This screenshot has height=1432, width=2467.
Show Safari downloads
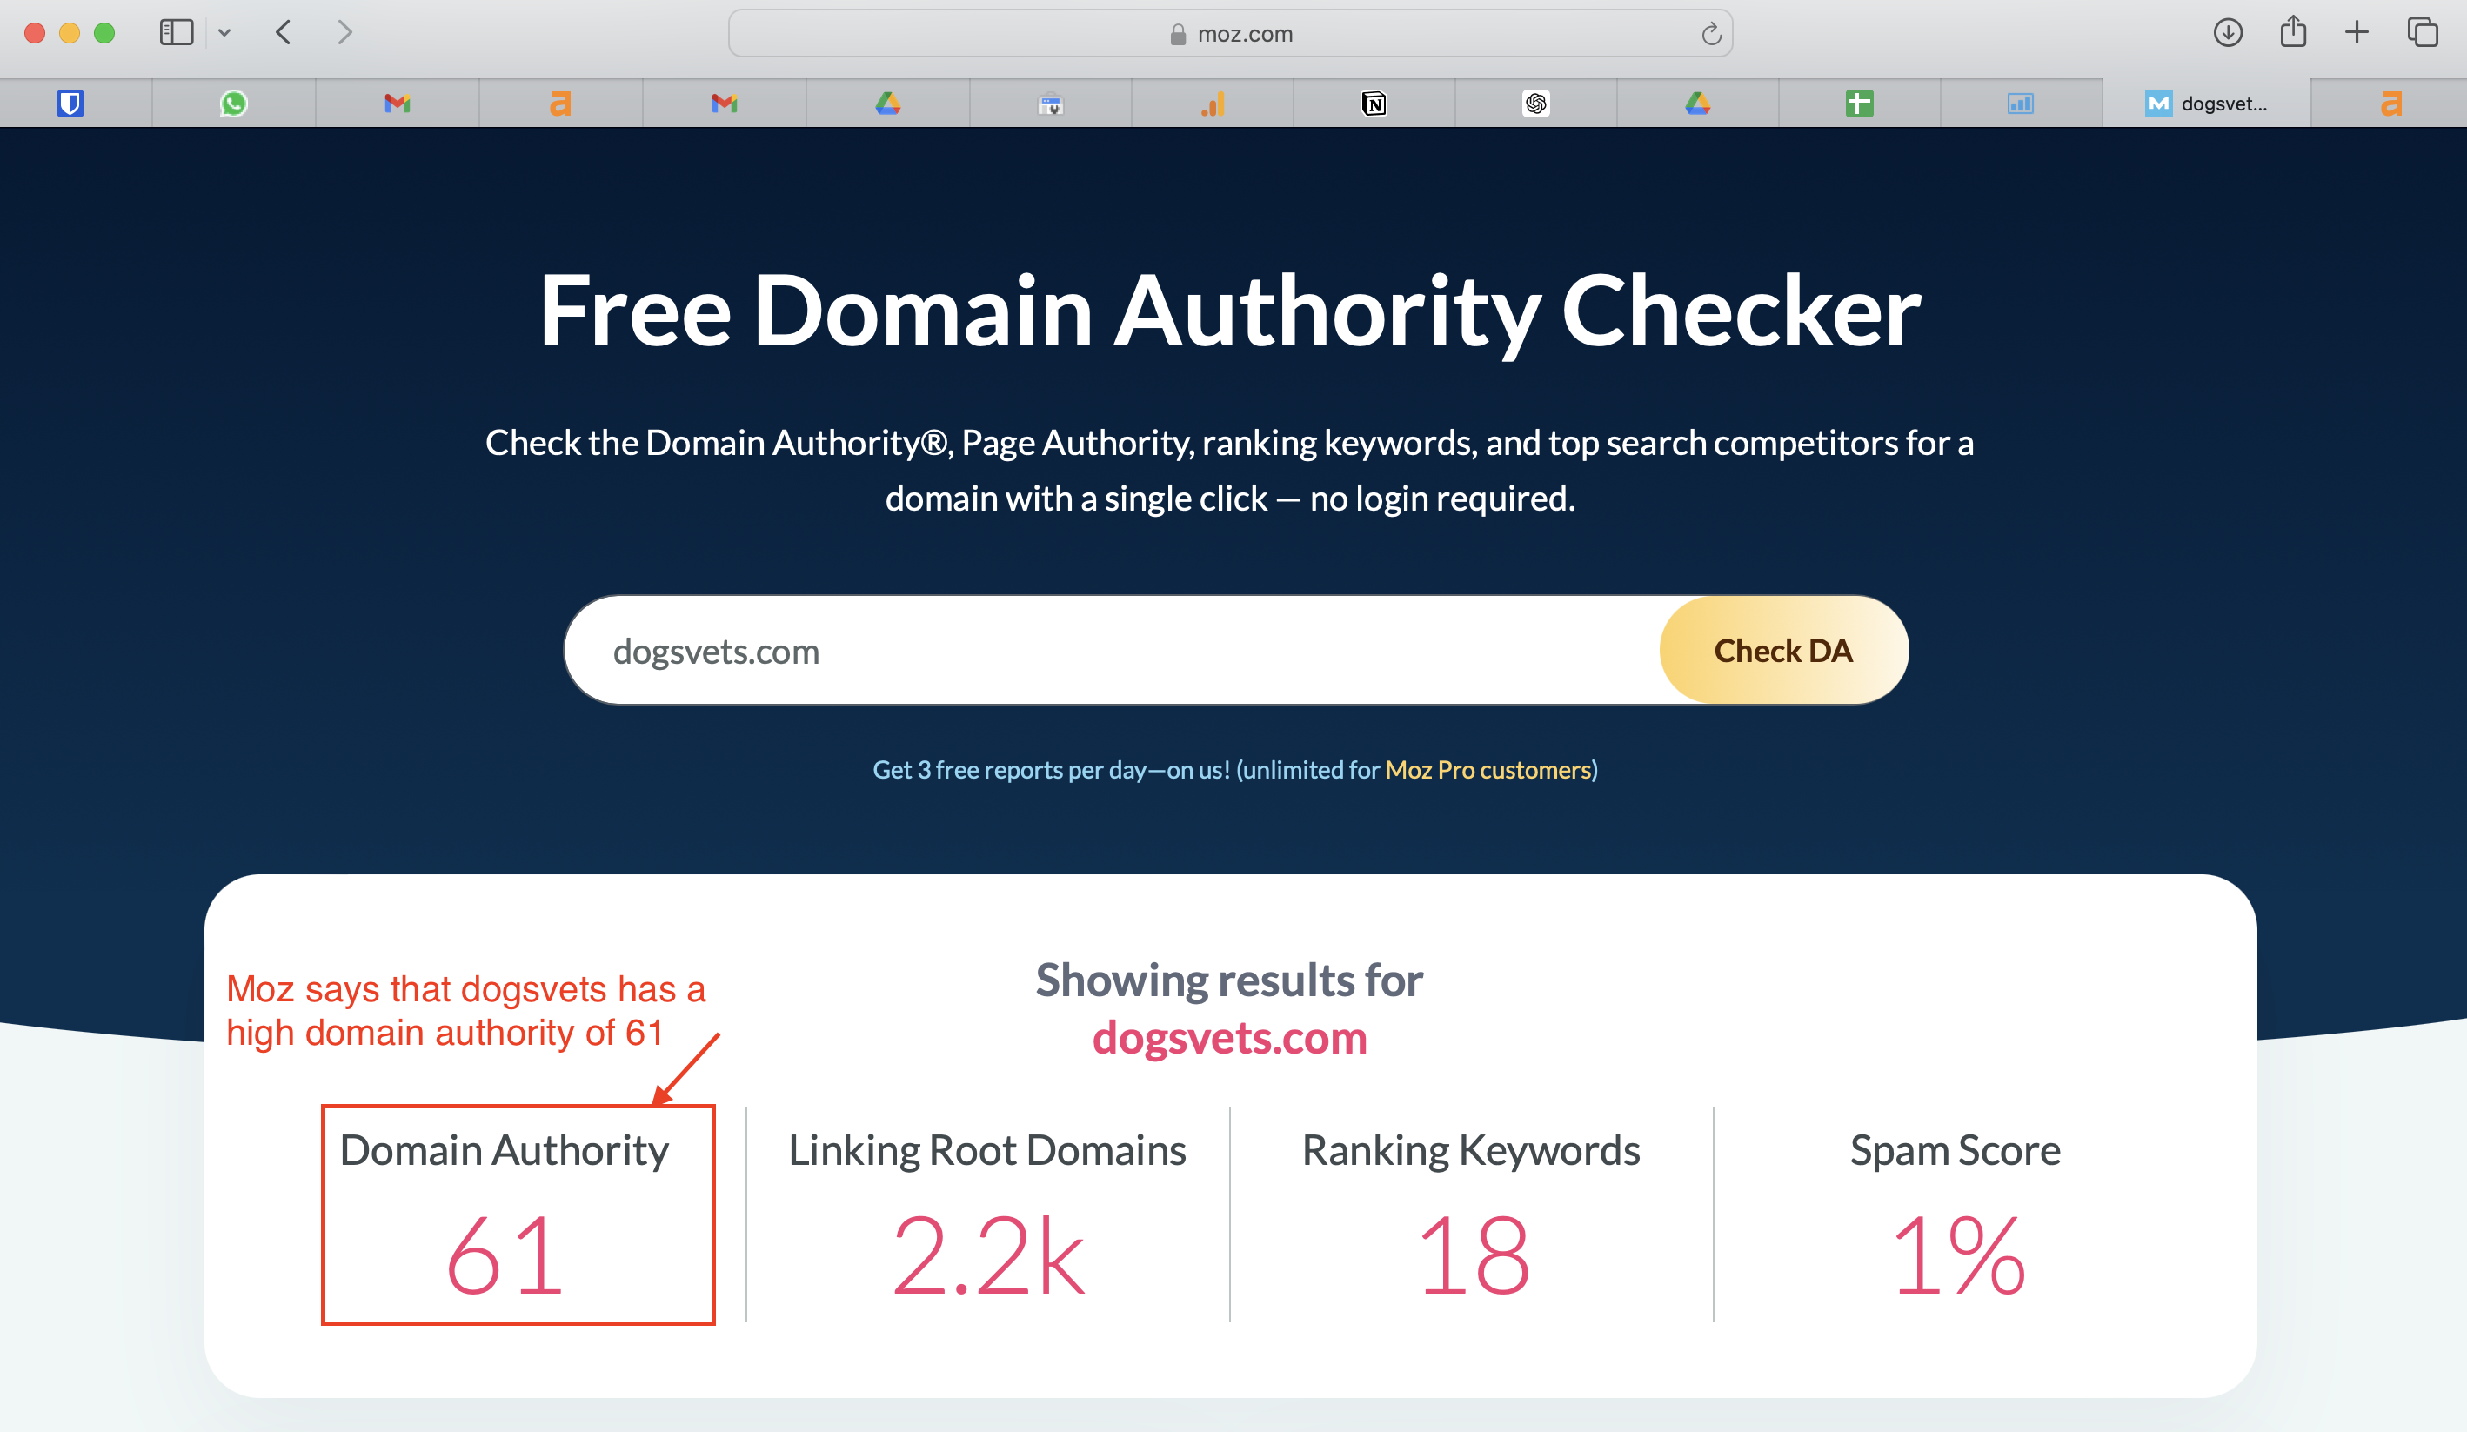2228,32
